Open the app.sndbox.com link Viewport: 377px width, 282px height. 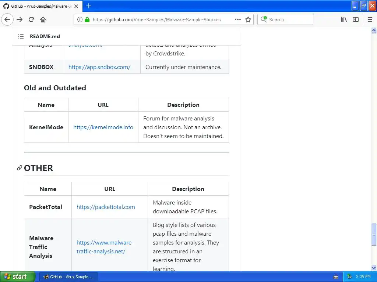[99, 67]
